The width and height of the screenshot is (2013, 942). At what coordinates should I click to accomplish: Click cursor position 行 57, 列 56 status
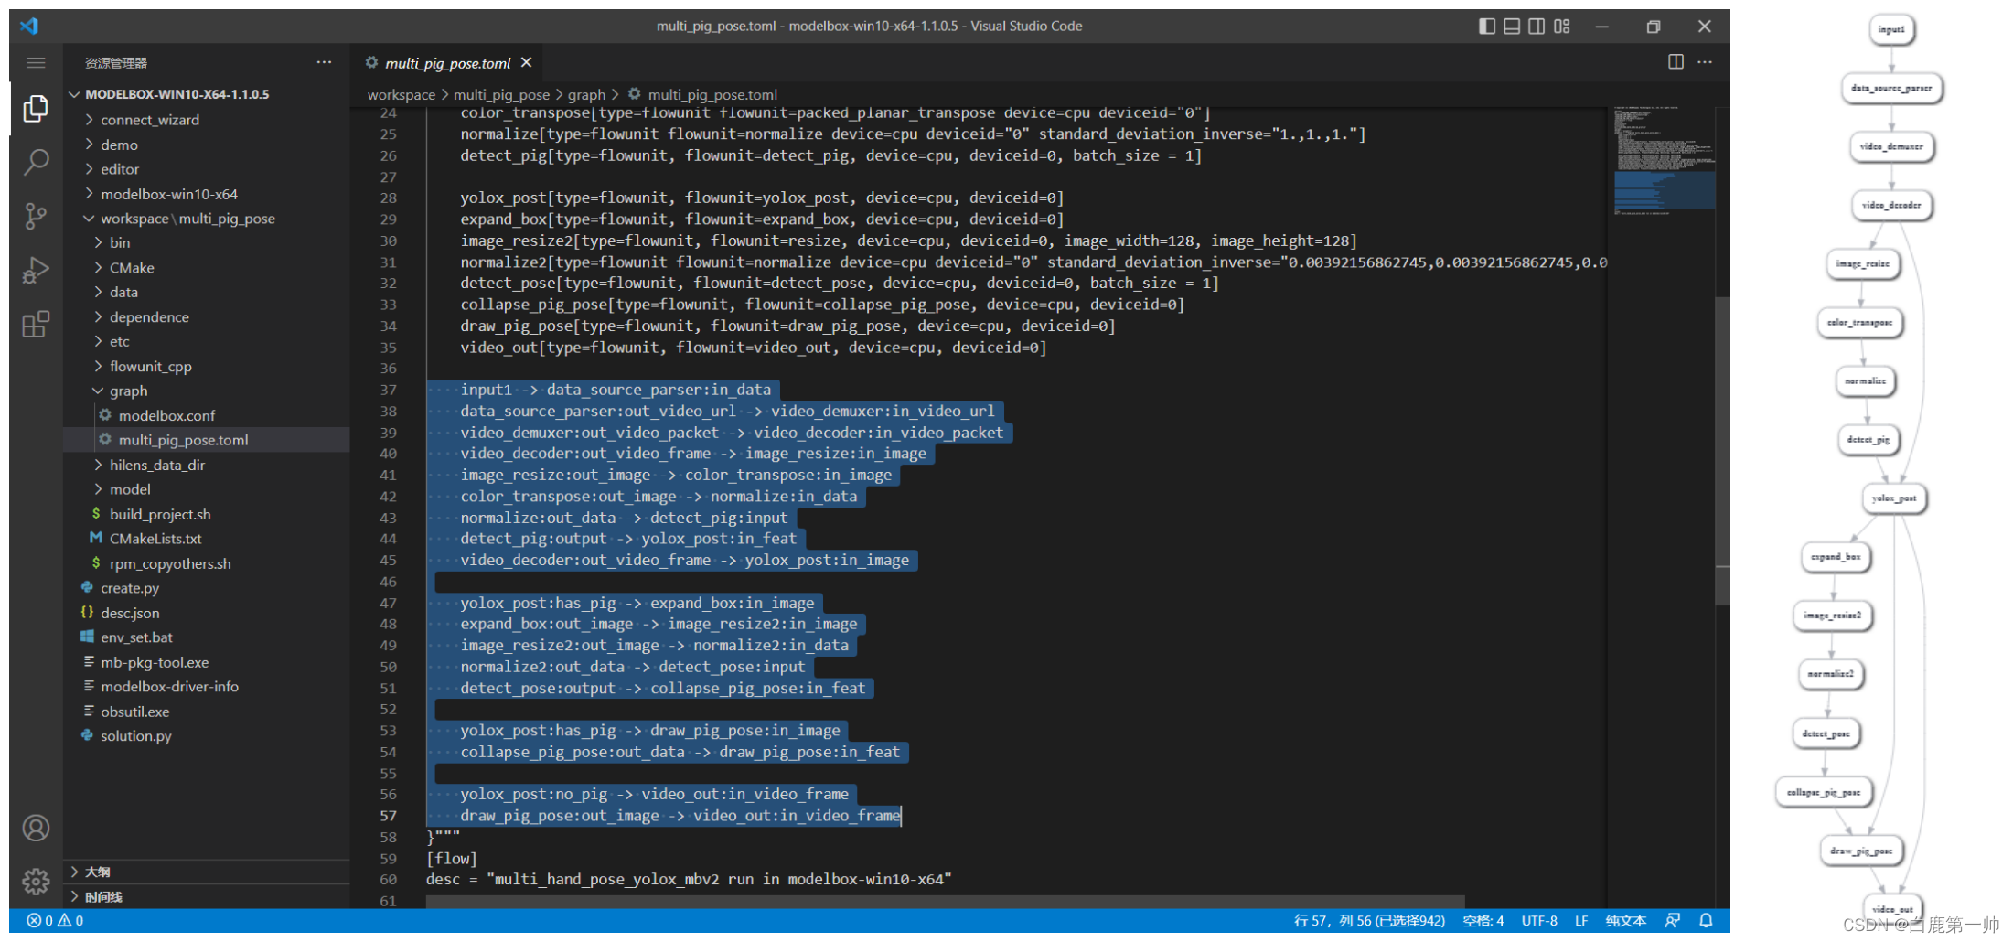1369,921
